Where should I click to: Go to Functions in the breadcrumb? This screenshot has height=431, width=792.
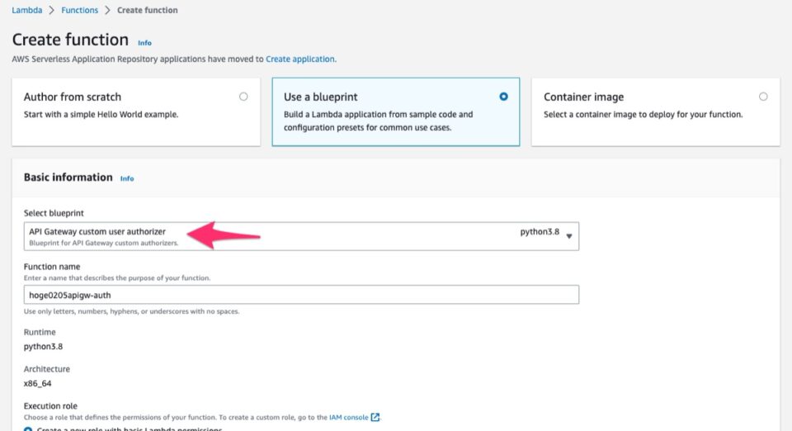tap(79, 10)
